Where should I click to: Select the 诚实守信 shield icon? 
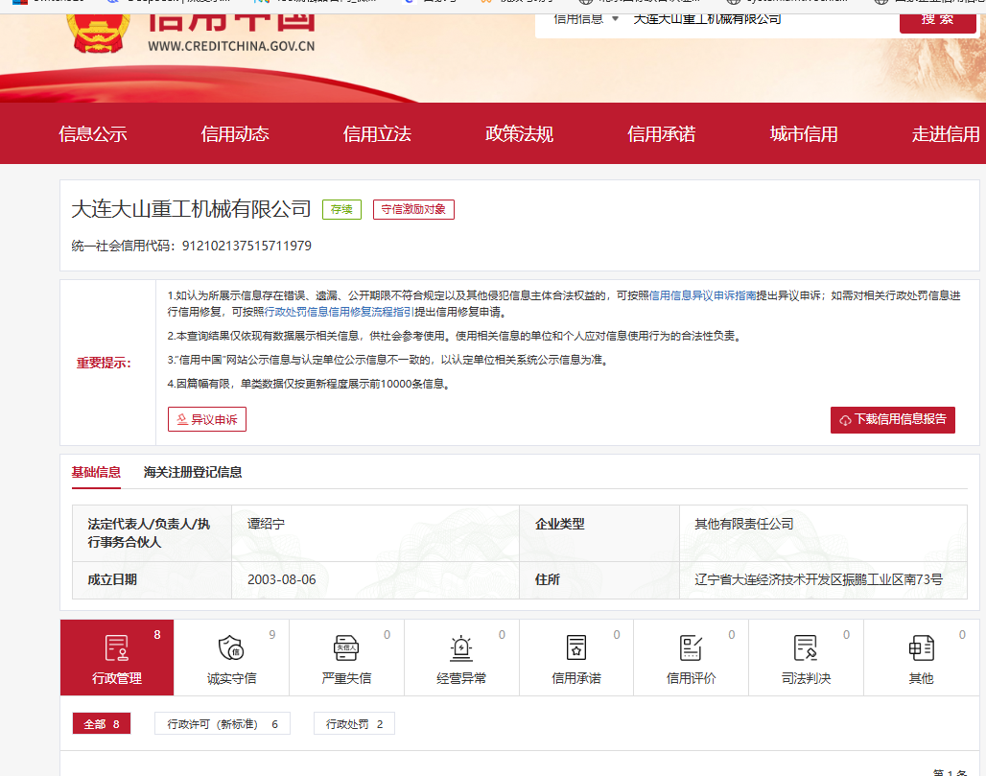click(x=231, y=647)
